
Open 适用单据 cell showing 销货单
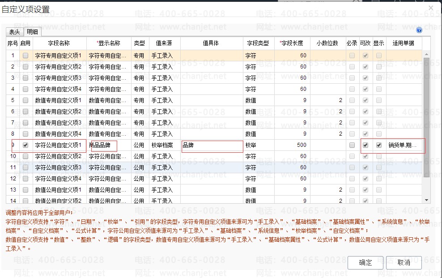click(x=404, y=145)
